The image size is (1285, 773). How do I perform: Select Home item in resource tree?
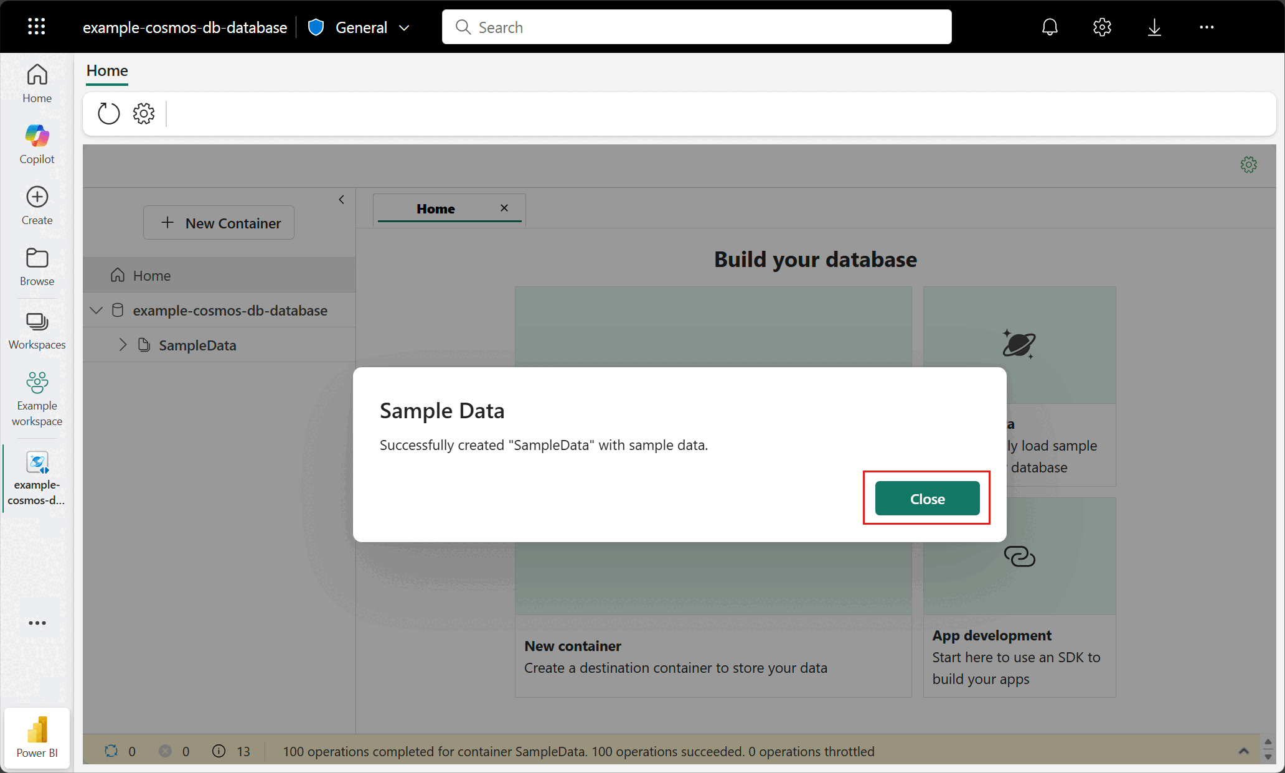point(152,275)
